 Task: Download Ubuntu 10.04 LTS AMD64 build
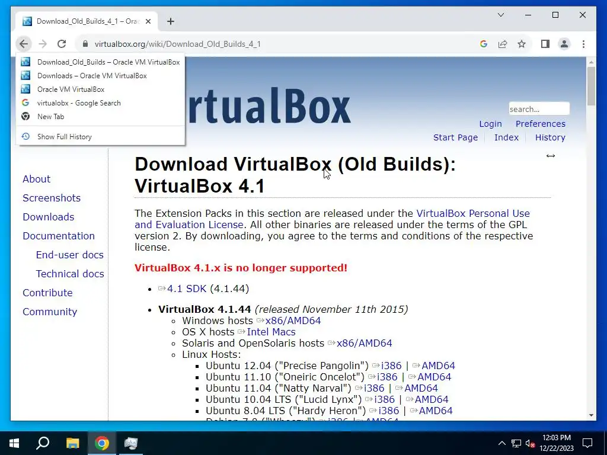pos(432,399)
